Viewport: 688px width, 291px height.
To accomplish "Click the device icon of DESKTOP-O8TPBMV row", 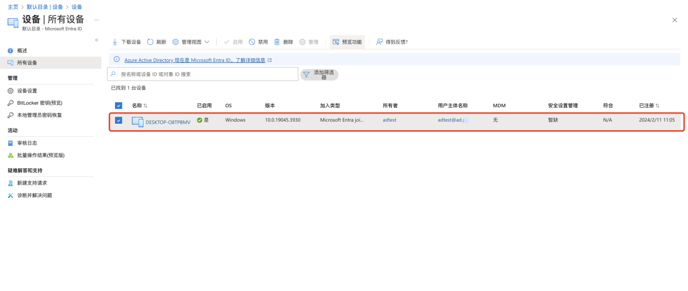I will (x=138, y=122).
